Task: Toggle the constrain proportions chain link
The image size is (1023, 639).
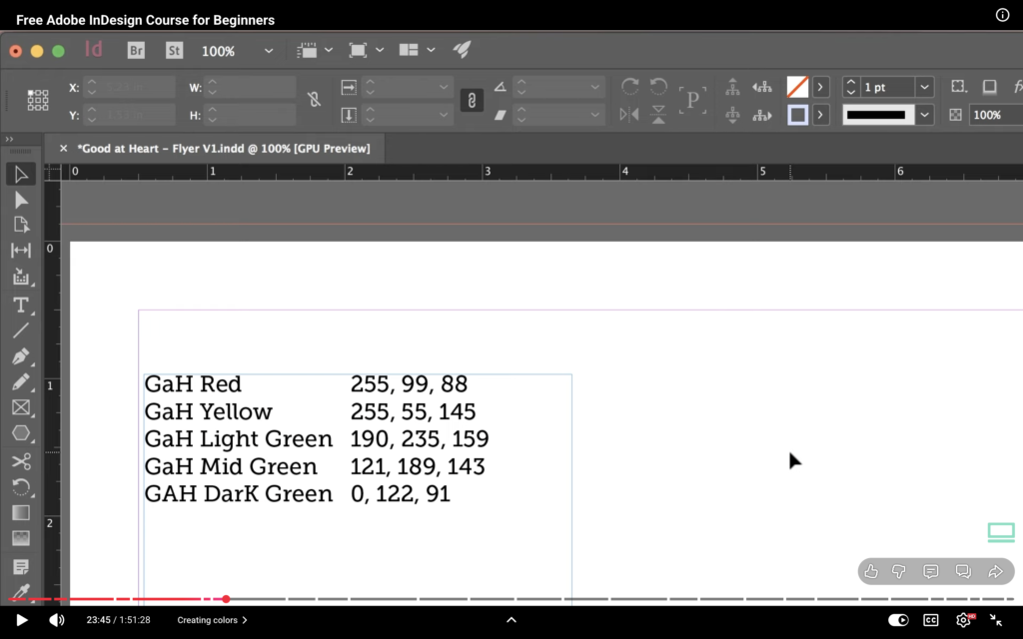Action: pos(472,100)
